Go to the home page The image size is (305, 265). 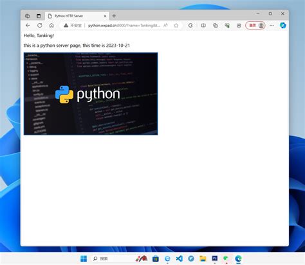click(51, 26)
